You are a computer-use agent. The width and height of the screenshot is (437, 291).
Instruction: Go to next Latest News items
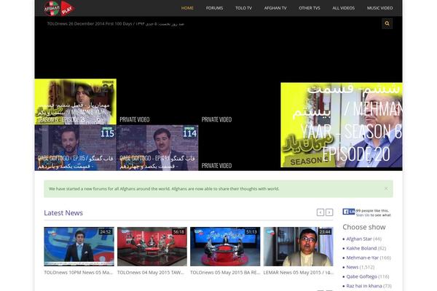coord(329,212)
